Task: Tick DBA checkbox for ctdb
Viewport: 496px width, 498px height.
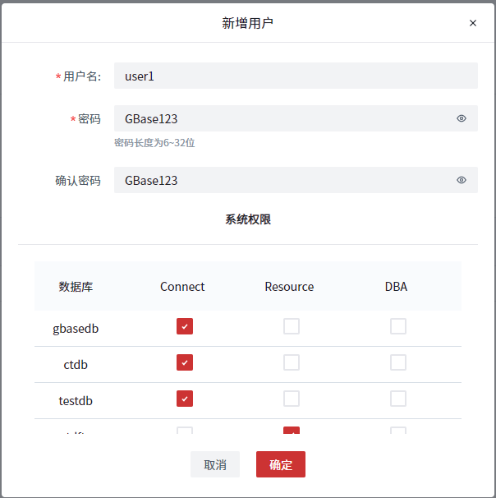Action: point(398,362)
